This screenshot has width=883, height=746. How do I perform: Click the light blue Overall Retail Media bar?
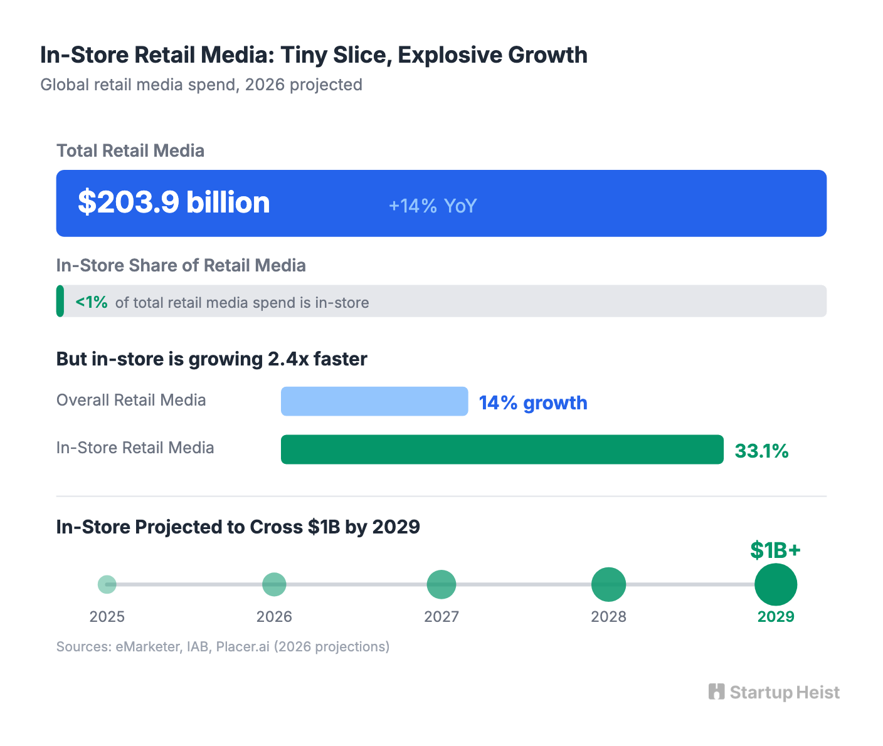pos(374,401)
